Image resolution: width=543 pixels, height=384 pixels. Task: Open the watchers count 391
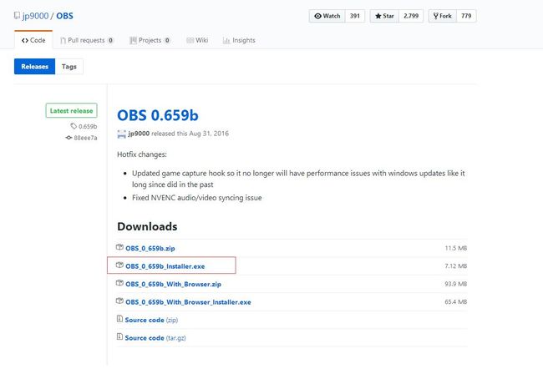pyautogui.click(x=355, y=16)
